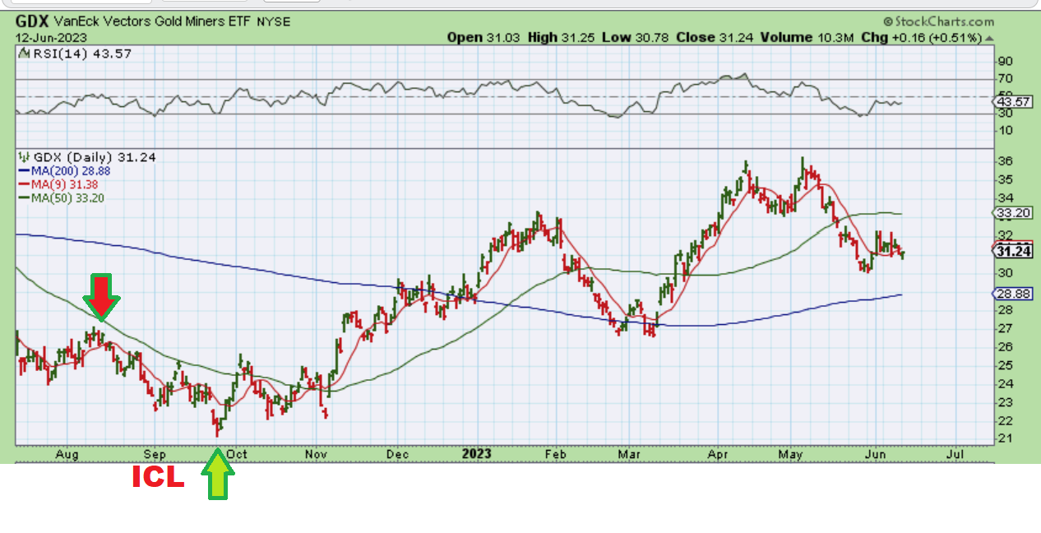The height and width of the screenshot is (533, 1041).
Task: Click the 2023 year label on time axis
Action: click(x=476, y=454)
